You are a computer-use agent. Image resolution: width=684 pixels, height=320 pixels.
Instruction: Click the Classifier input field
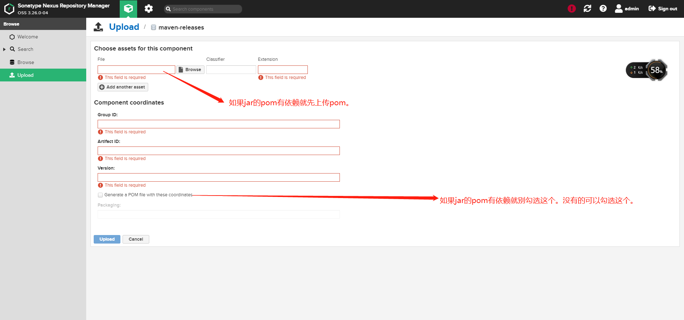231,70
